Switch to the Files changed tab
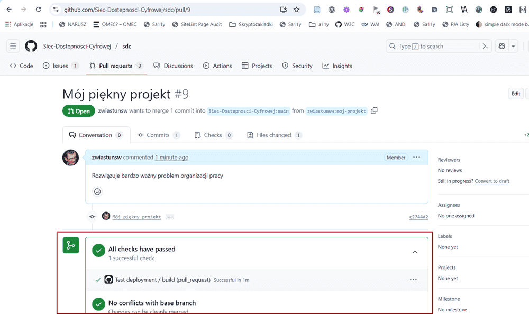 click(274, 135)
